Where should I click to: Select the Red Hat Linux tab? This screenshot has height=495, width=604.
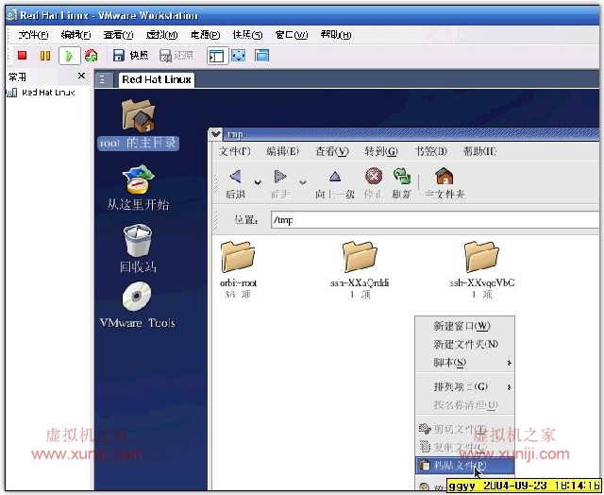coord(157,79)
